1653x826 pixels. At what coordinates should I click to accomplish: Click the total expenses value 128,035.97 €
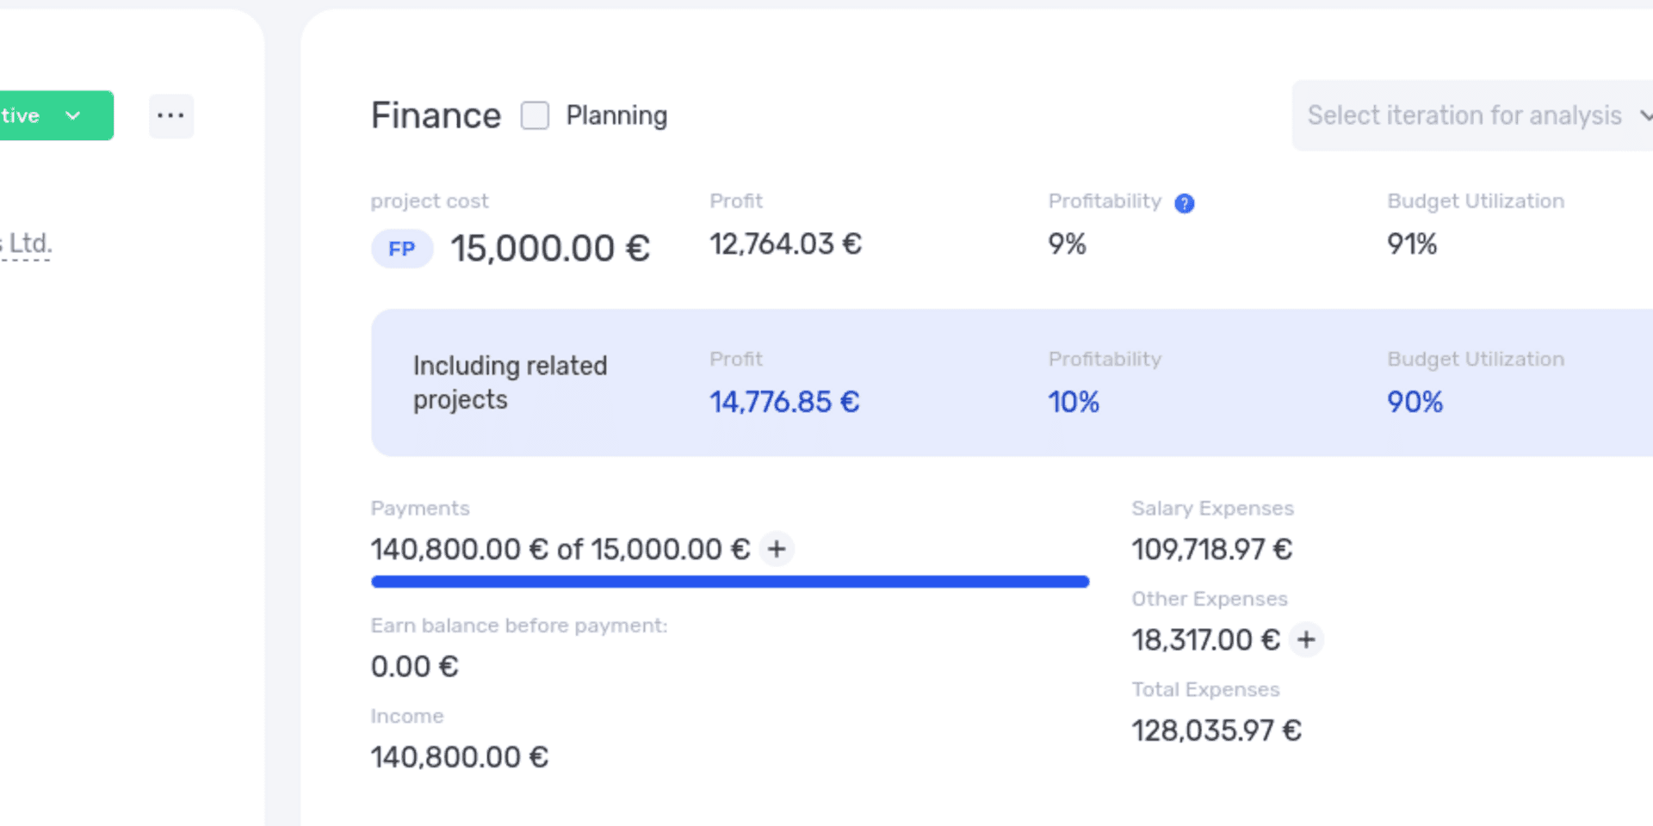(1216, 730)
